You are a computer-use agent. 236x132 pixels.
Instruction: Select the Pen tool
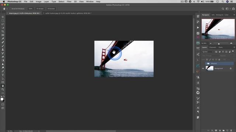(3, 71)
